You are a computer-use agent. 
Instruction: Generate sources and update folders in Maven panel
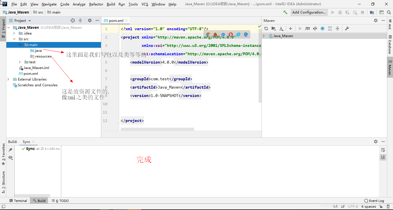click(x=274, y=28)
